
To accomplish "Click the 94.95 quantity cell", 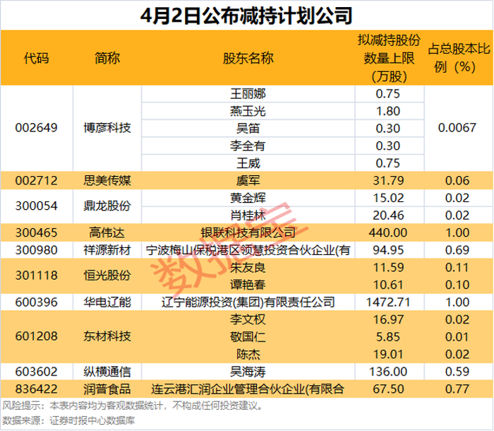I will tap(388, 250).
